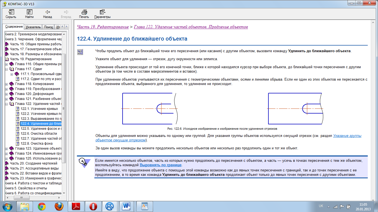Open topic 117.2 Сдвиг по углу

41,79
